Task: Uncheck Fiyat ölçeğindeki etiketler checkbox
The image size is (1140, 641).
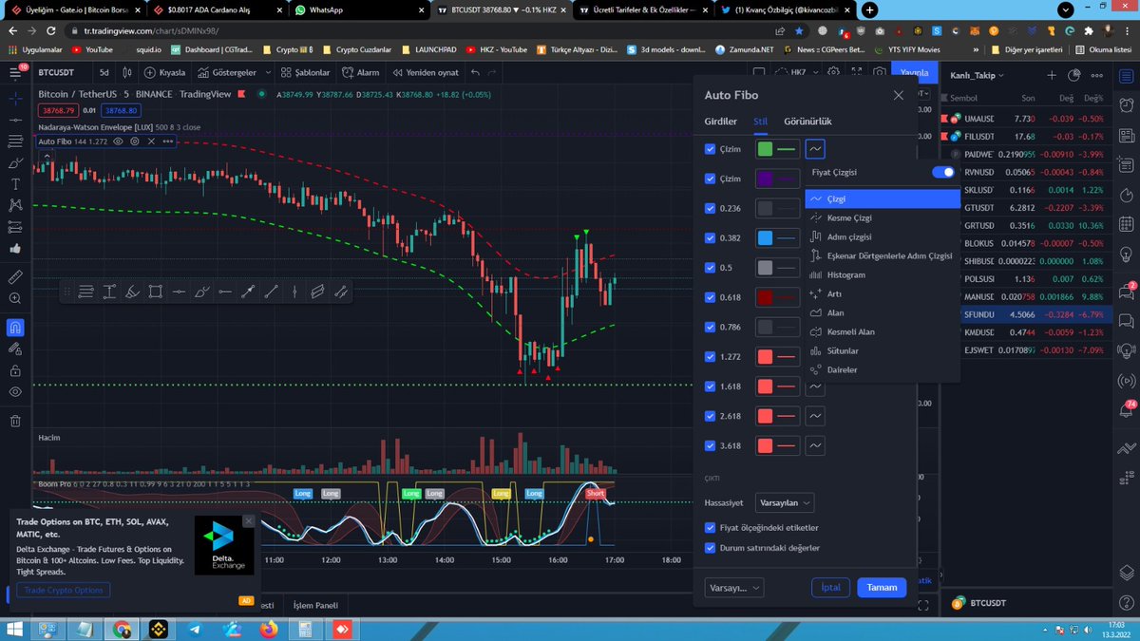Action: pyautogui.click(x=711, y=527)
